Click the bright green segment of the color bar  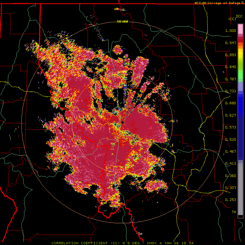240,74
